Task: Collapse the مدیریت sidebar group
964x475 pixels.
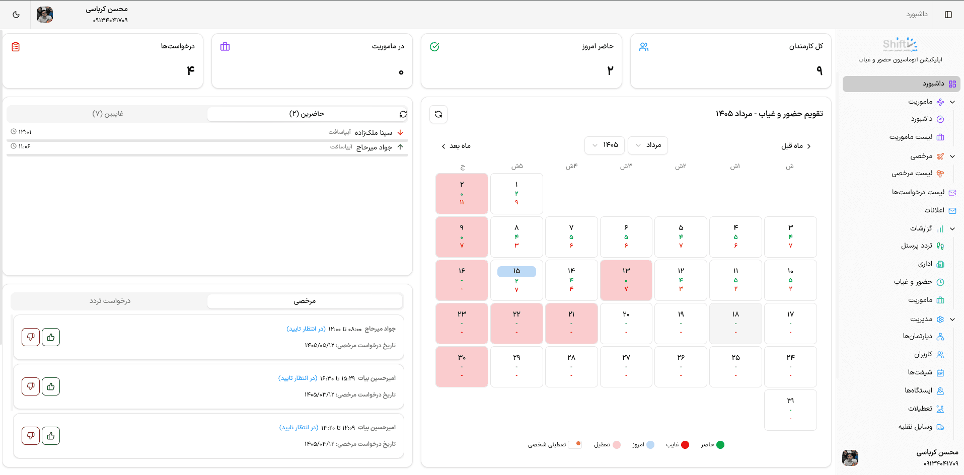Action: 952,319
